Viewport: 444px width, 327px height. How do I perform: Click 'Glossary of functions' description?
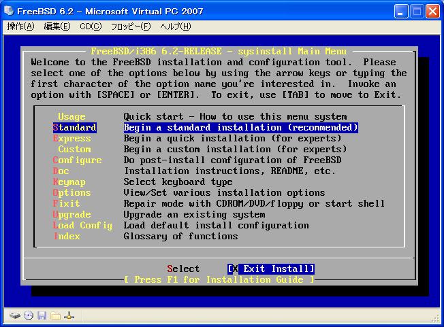point(180,236)
